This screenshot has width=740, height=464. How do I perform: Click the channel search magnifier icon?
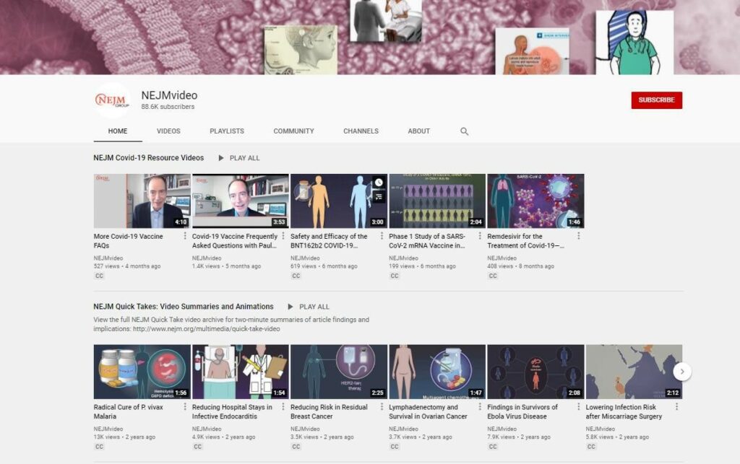point(465,131)
